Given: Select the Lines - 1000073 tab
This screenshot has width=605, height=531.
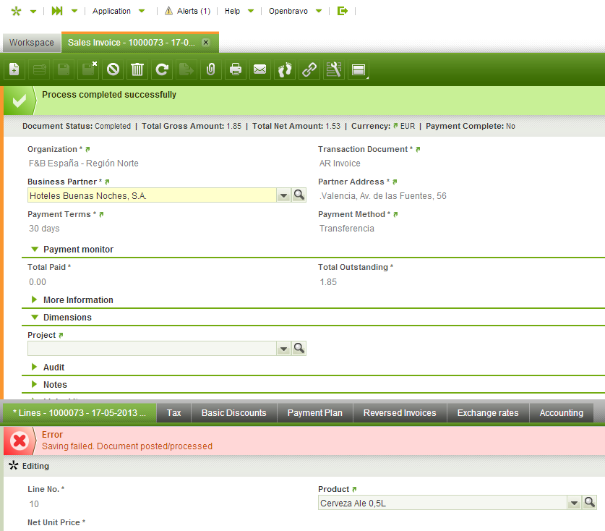Looking at the screenshot, I should tap(80, 413).
